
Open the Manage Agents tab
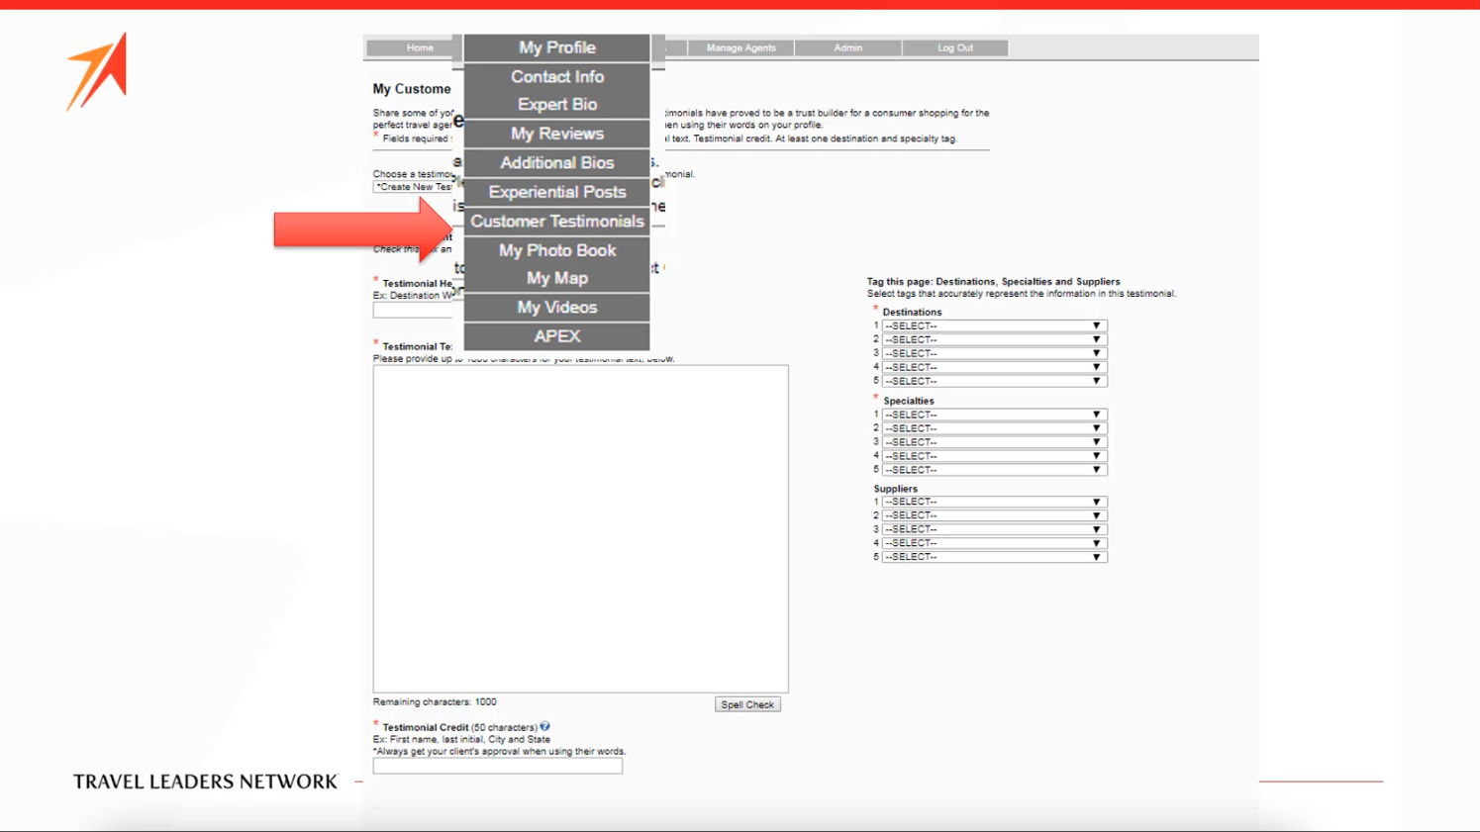(740, 47)
